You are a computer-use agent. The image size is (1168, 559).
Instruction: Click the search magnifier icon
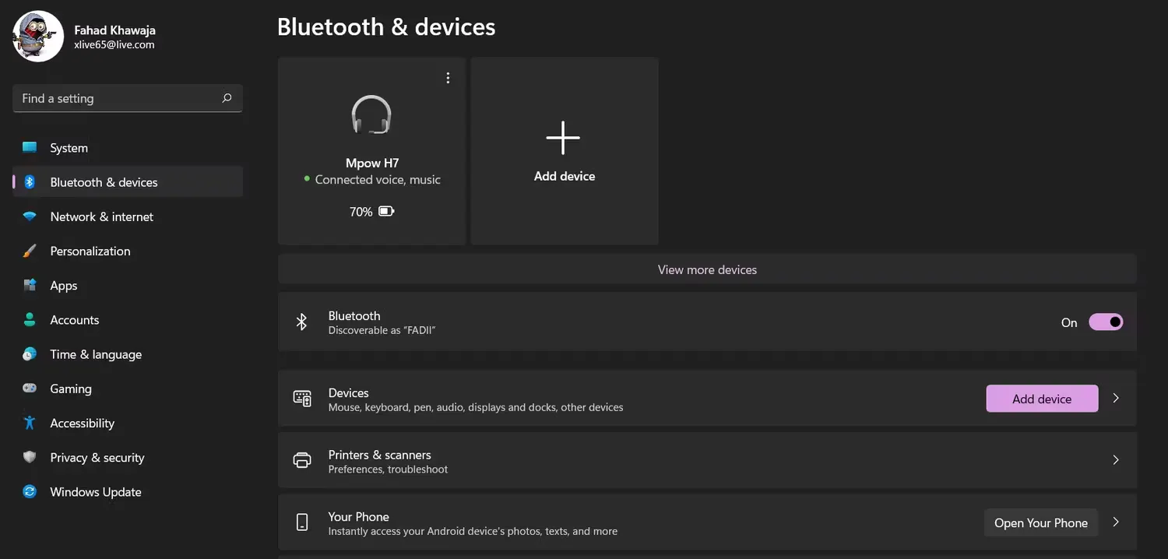(227, 98)
